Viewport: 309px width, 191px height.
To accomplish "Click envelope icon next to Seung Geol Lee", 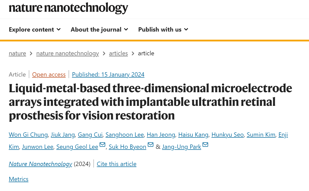I will pos(103,145).
